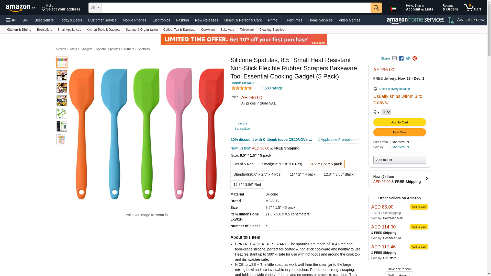491x276 pixels.
Task: Share product on Facebook icon
Action: [x=401, y=59]
